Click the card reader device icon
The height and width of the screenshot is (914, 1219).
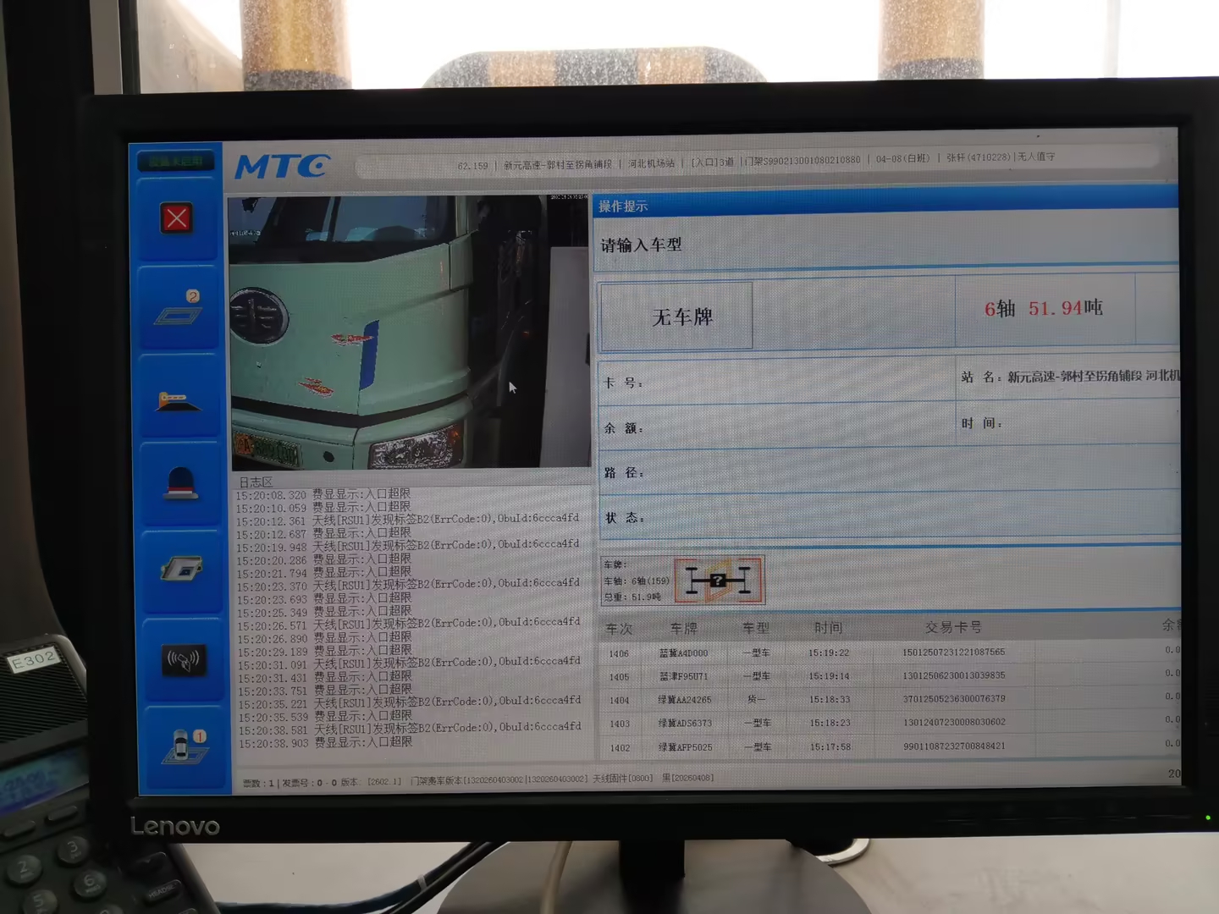(181, 570)
